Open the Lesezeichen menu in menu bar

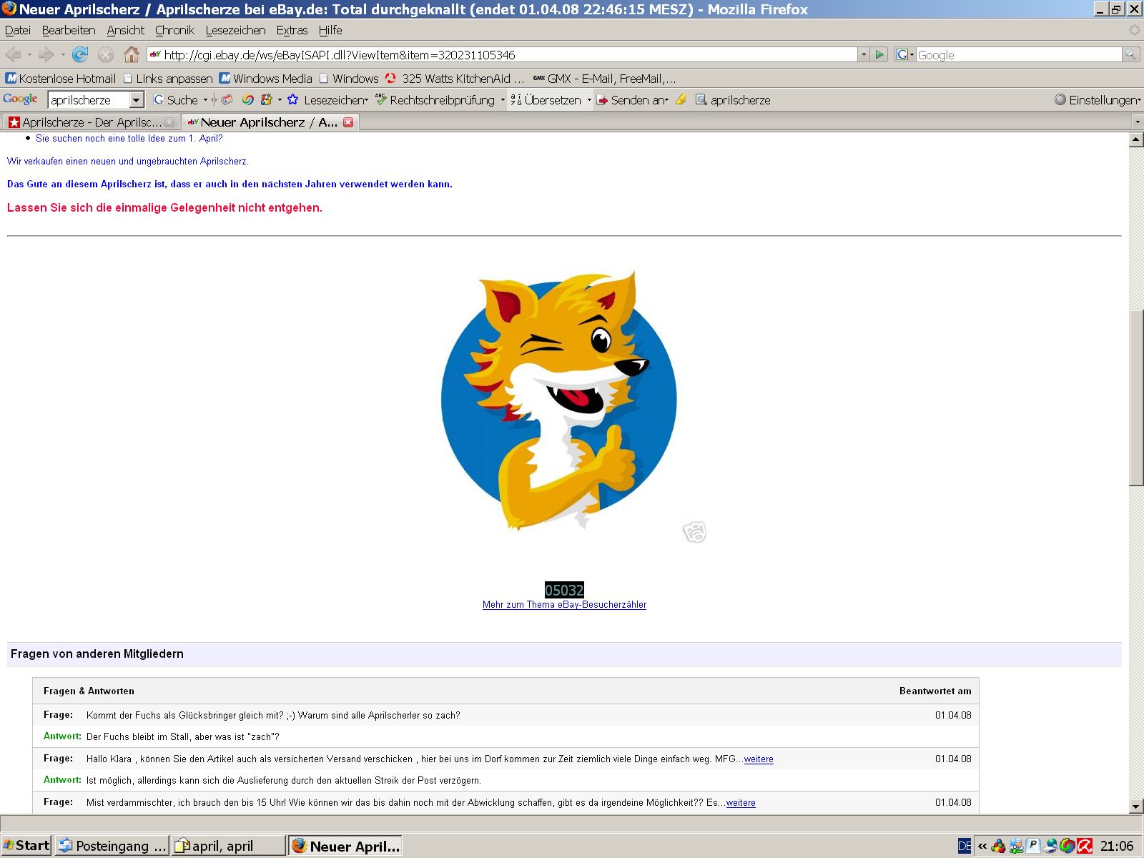click(x=235, y=30)
